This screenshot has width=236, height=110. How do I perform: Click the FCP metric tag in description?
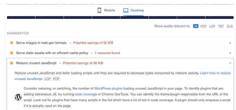coord(56,79)
